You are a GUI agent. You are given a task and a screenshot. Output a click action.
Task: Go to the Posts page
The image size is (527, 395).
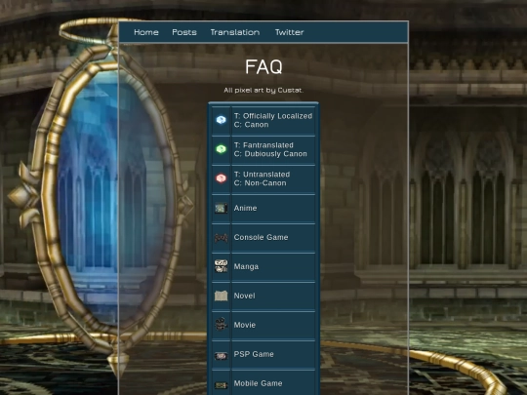point(184,32)
